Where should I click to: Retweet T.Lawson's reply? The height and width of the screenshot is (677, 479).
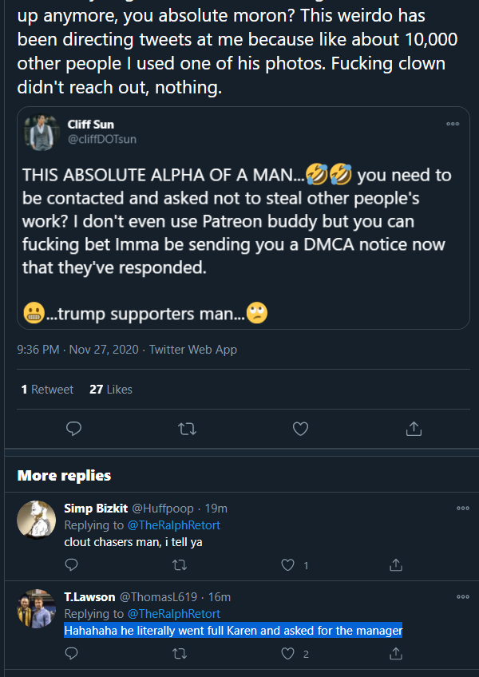180,654
